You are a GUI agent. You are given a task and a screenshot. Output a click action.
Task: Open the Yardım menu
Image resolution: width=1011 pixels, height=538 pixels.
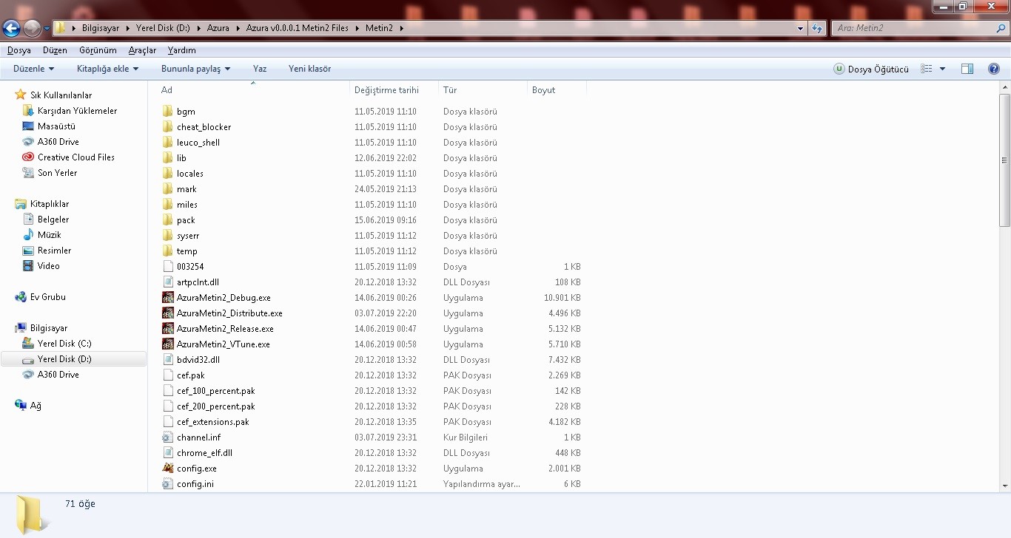pyautogui.click(x=181, y=50)
